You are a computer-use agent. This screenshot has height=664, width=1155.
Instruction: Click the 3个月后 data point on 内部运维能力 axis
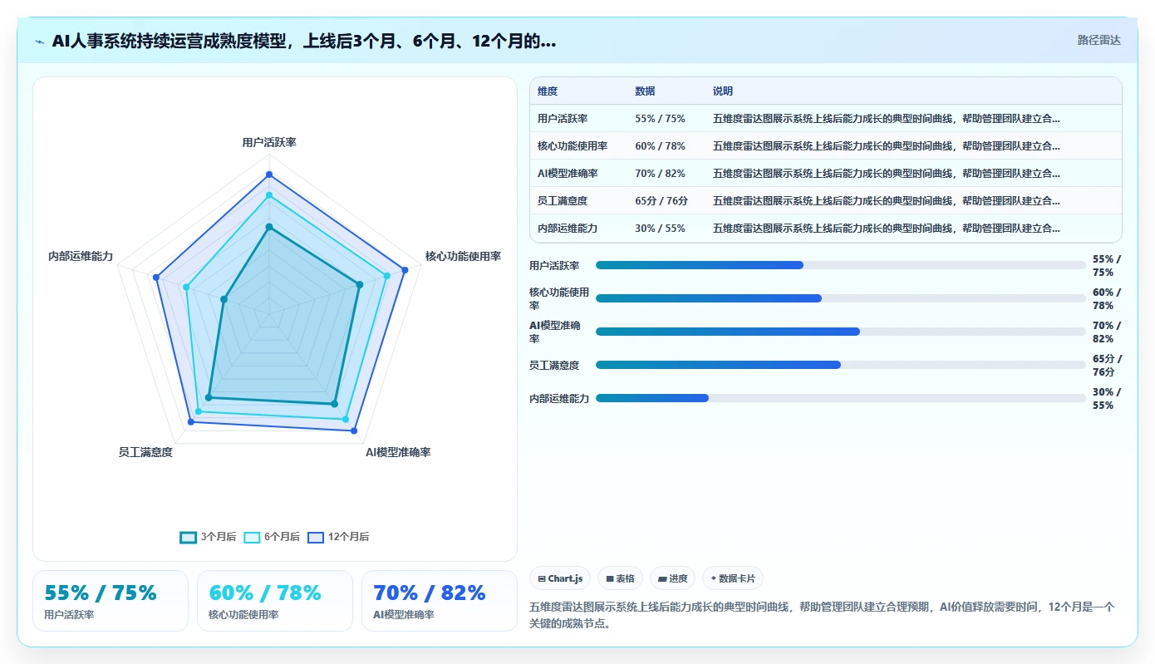[x=224, y=299]
